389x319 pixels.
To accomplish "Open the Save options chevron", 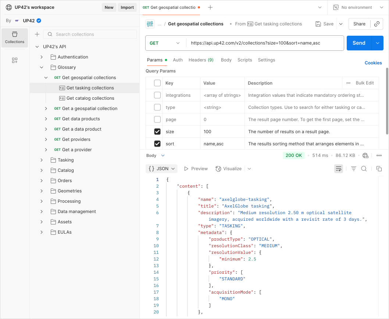I will click(x=341, y=24).
